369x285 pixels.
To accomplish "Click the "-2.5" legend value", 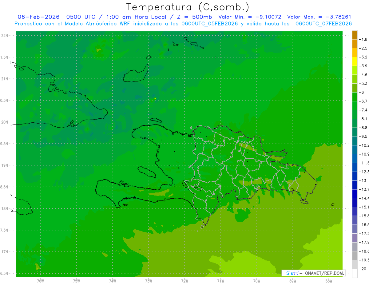I will [x=363, y=48].
